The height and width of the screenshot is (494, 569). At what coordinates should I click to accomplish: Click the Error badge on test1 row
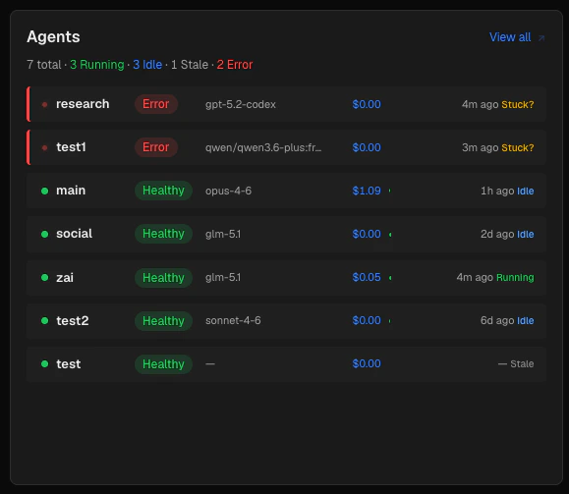[155, 147]
